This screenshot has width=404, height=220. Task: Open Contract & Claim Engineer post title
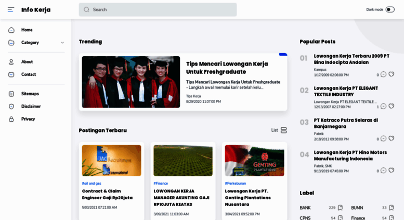[107, 195]
